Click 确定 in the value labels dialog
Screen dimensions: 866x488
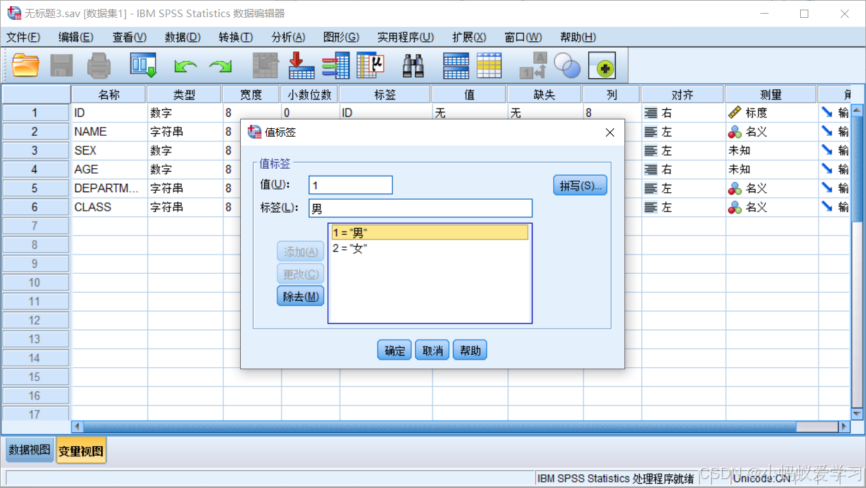pyautogui.click(x=395, y=350)
